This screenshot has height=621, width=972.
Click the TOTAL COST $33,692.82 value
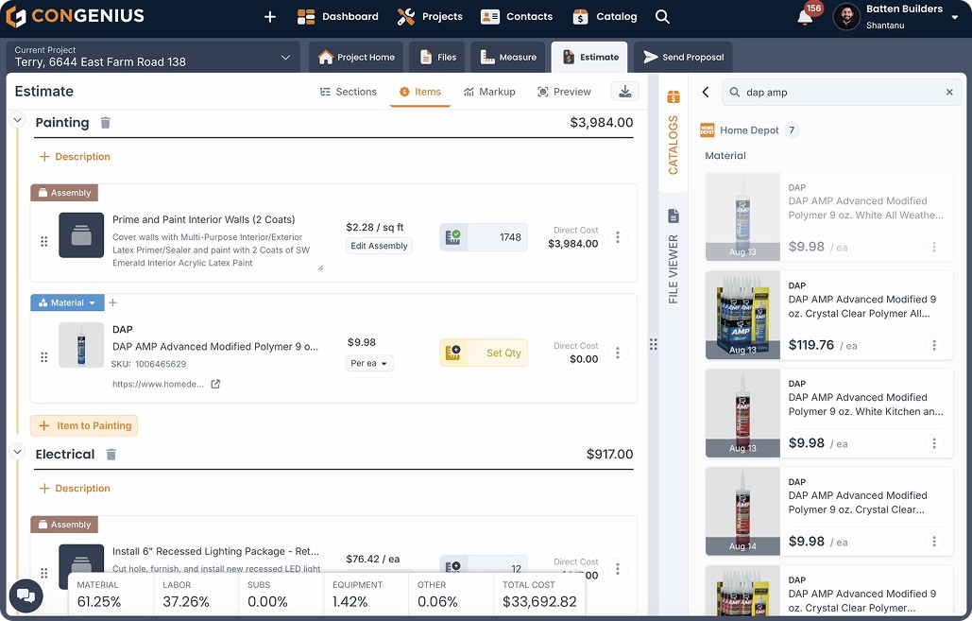coord(539,602)
